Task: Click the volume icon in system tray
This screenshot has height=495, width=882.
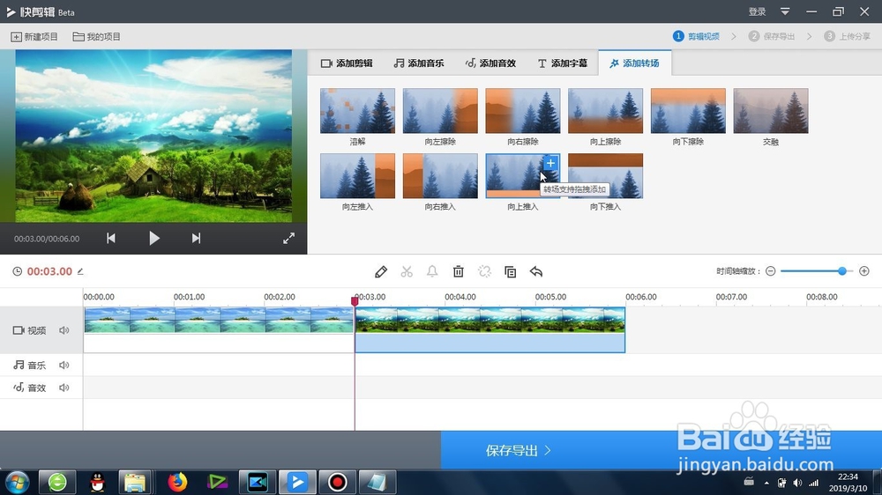Action: (x=797, y=483)
